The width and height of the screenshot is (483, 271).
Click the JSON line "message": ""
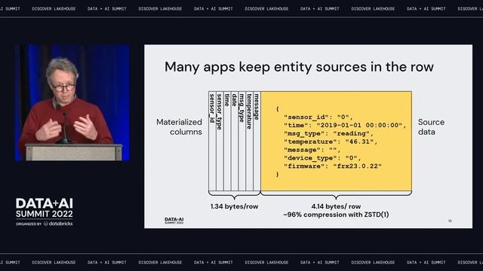[x=312, y=150]
